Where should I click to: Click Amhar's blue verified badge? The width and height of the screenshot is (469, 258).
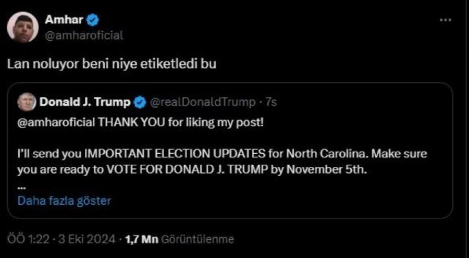coord(92,20)
